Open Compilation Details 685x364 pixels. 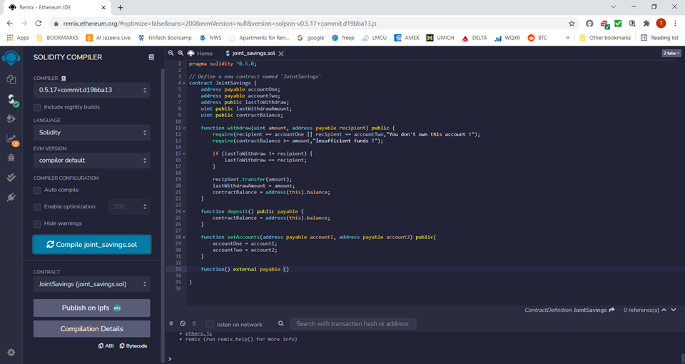pos(92,329)
